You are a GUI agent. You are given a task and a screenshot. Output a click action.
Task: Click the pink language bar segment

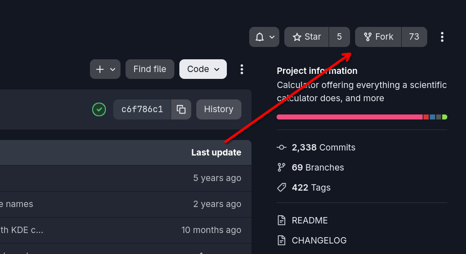(350, 117)
